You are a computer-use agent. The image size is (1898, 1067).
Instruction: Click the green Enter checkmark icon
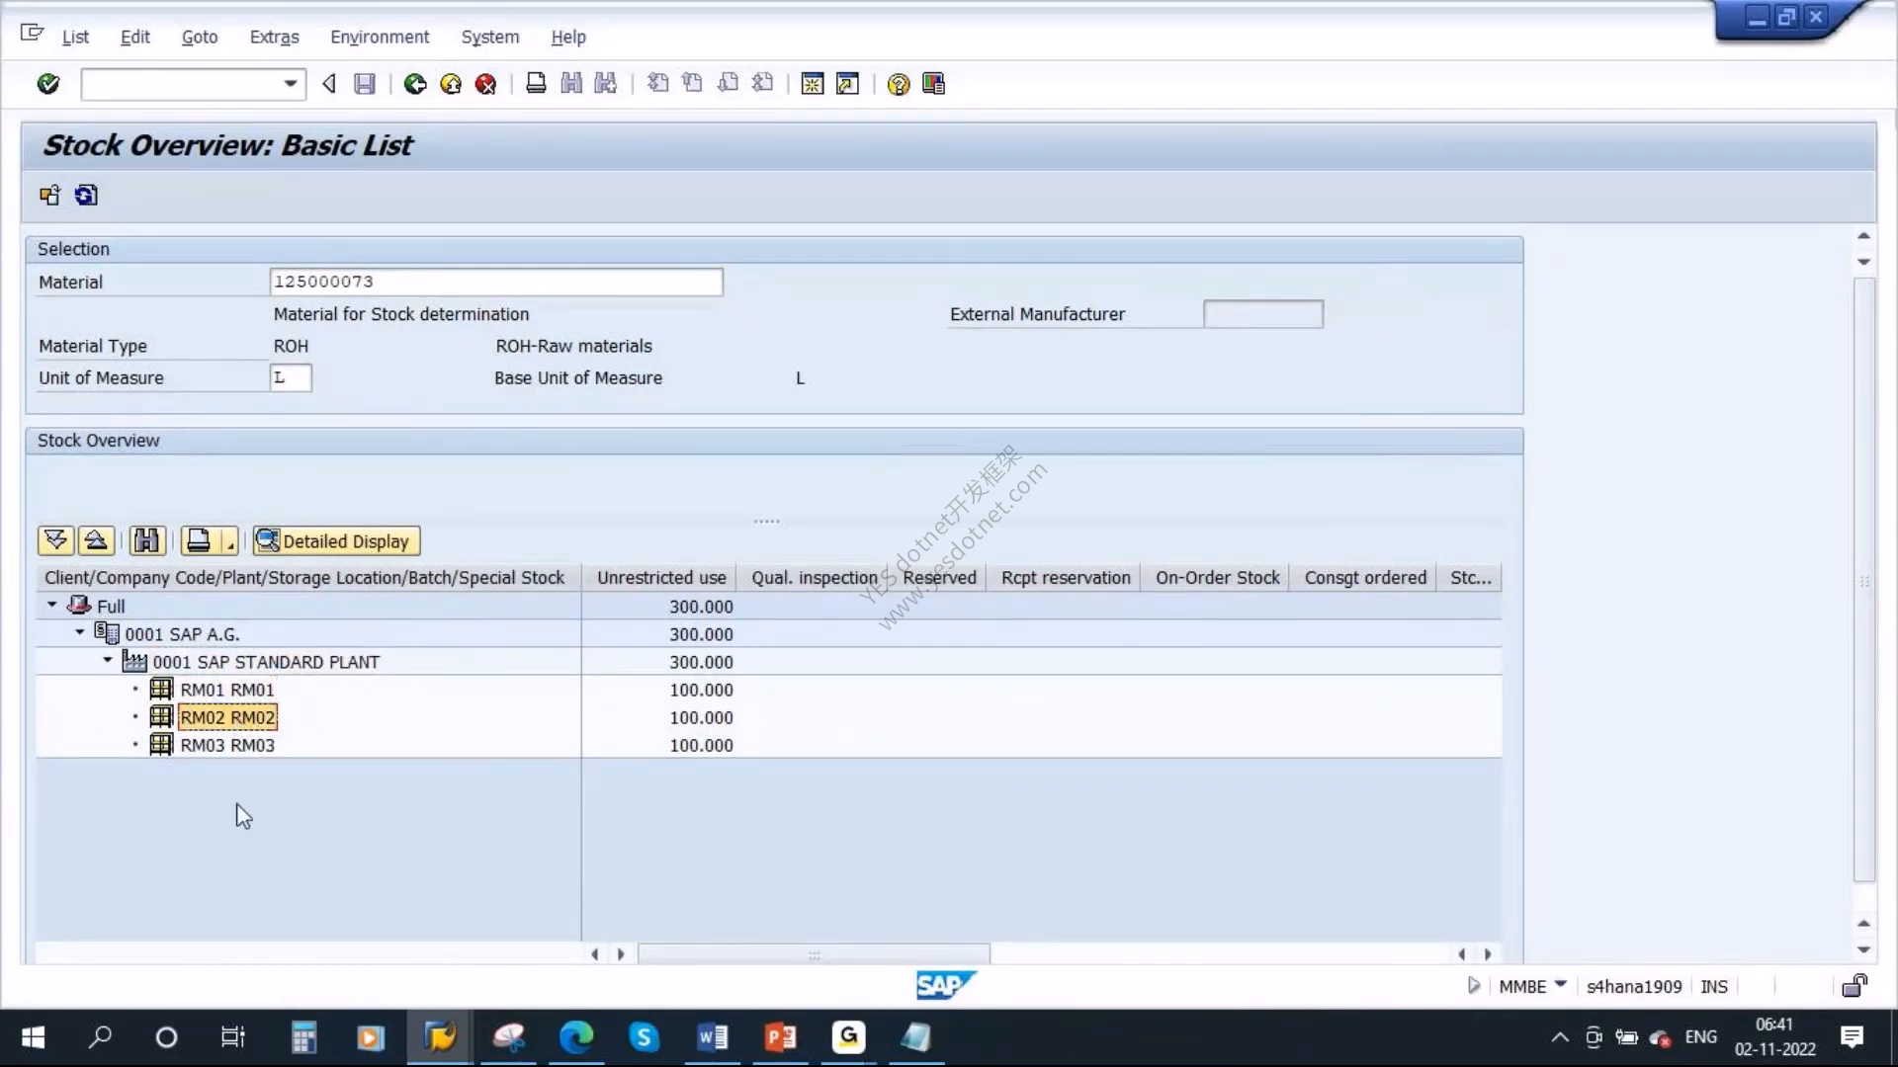click(x=47, y=84)
